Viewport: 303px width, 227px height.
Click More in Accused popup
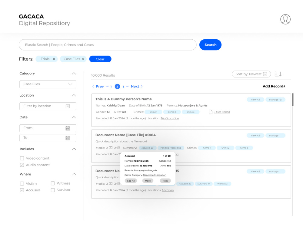148,181
